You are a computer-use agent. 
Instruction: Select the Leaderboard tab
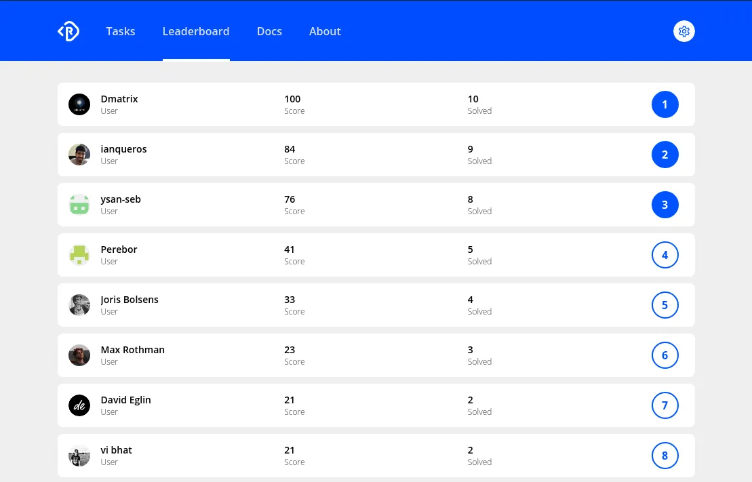196,31
